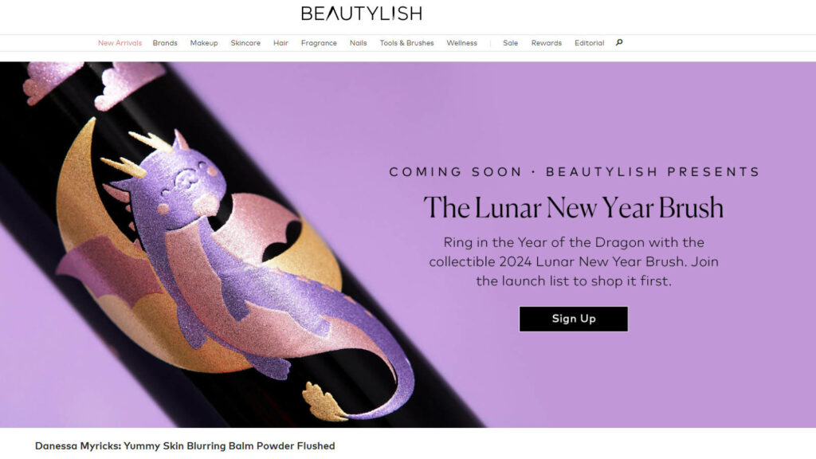
Task: Visit the Rewards page
Action: coord(547,43)
